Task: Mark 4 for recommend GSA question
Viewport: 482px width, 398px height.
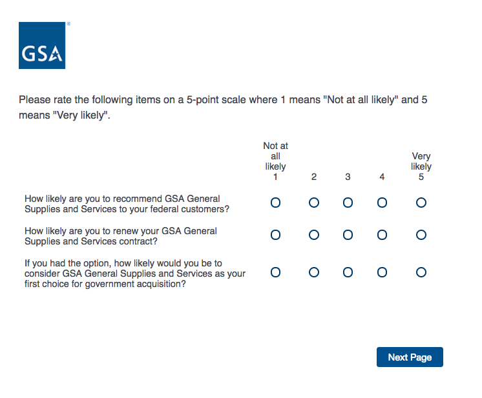Action: point(382,203)
